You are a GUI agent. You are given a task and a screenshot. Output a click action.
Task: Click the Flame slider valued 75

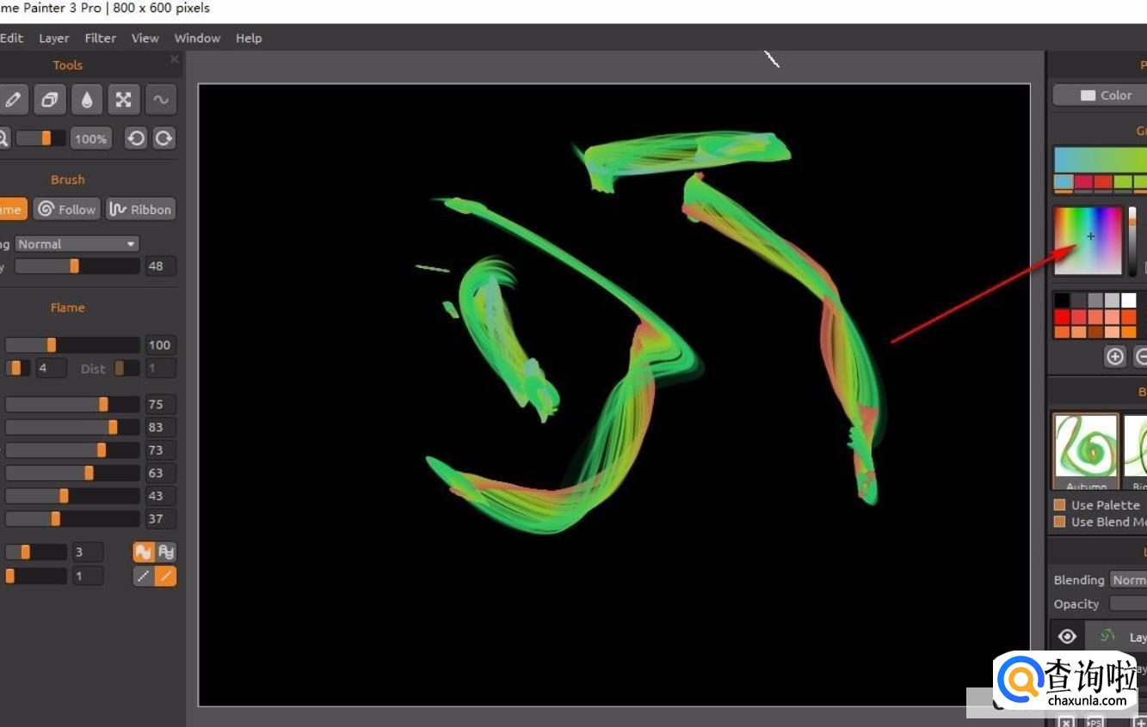[x=72, y=404]
